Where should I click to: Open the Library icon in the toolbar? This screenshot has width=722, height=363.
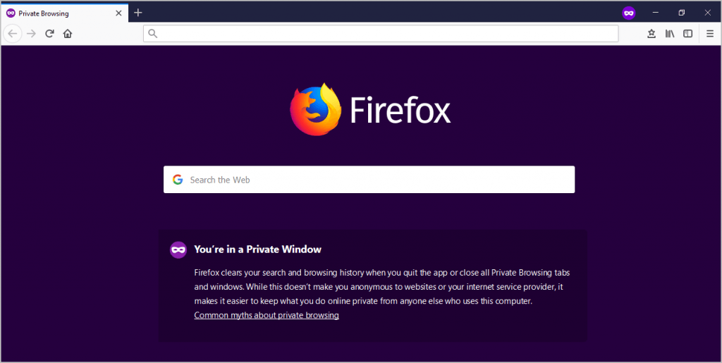pyautogui.click(x=670, y=34)
